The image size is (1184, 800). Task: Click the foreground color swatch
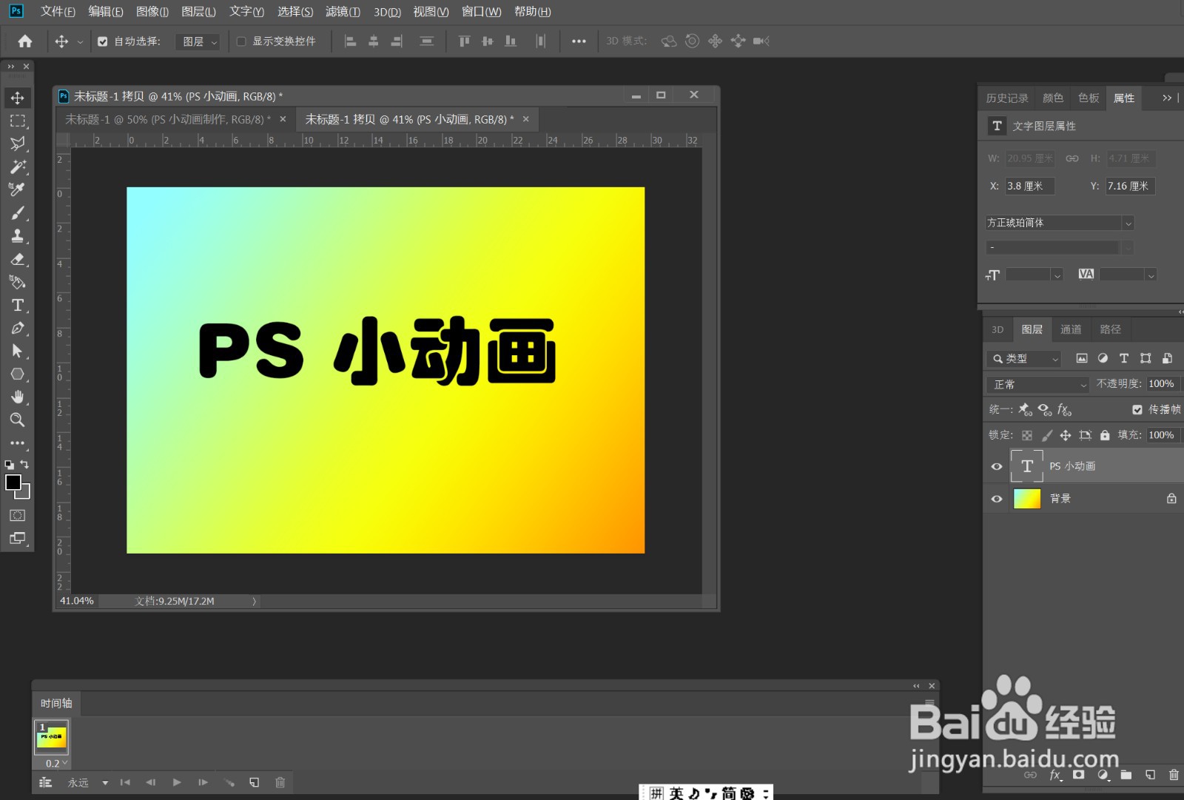click(x=13, y=483)
